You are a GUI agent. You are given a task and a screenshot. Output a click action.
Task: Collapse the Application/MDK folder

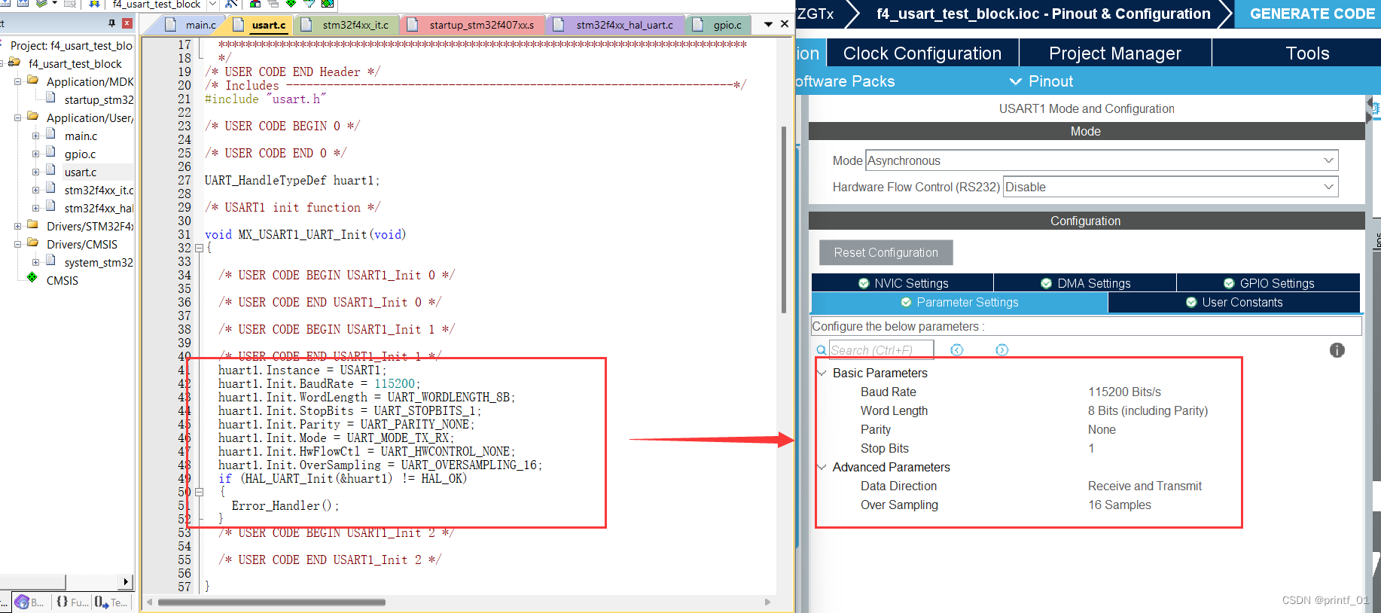pos(17,82)
